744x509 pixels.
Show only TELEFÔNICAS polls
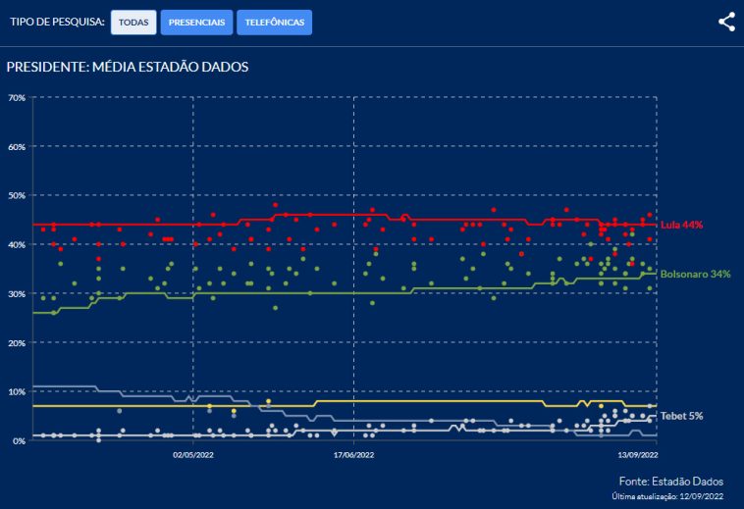point(274,23)
